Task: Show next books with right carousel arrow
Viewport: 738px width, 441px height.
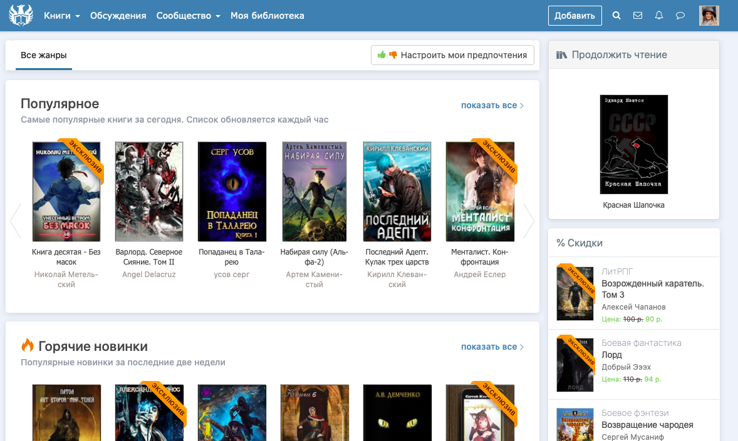Action: click(x=529, y=220)
